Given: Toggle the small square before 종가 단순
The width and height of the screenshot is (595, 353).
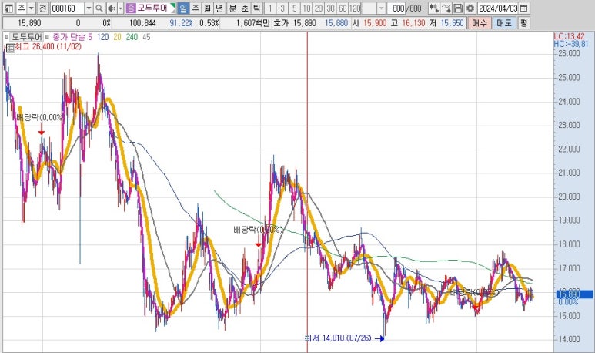Looking at the screenshot, I should 48,37.
